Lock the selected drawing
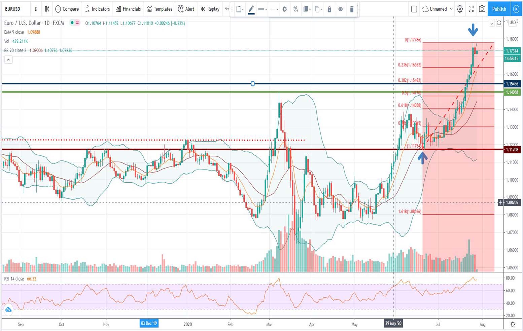The image size is (523, 331). click(x=329, y=9)
